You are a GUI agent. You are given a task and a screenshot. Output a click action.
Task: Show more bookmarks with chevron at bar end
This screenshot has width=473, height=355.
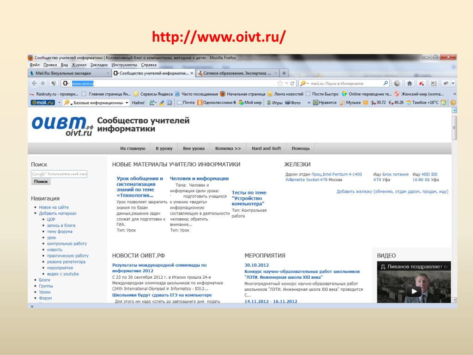(455, 94)
